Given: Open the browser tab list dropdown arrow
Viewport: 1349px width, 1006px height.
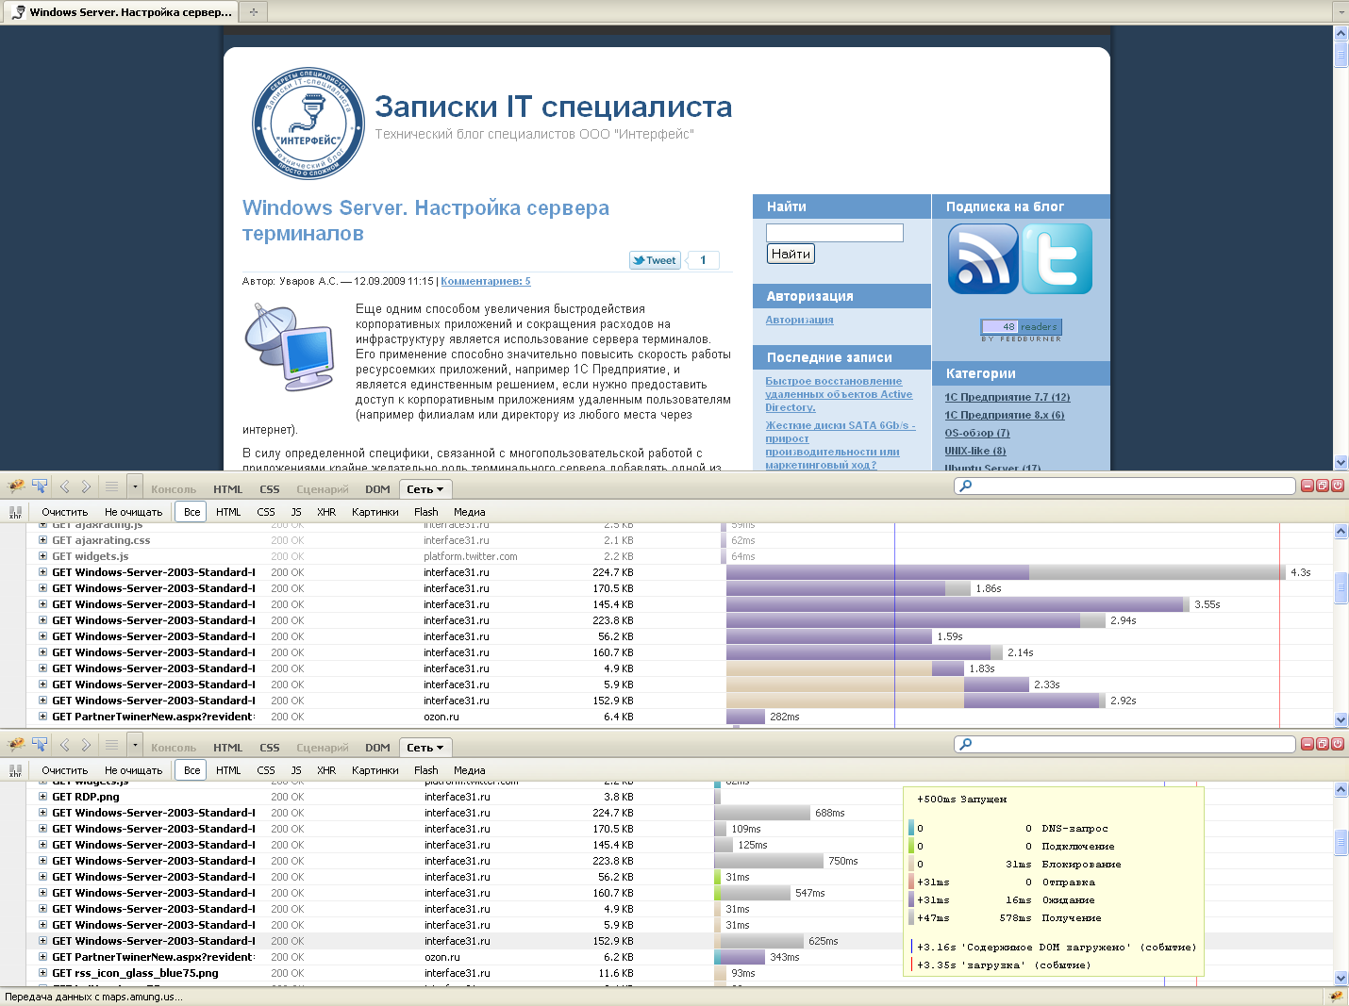Looking at the screenshot, I should click(x=1341, y=12).
